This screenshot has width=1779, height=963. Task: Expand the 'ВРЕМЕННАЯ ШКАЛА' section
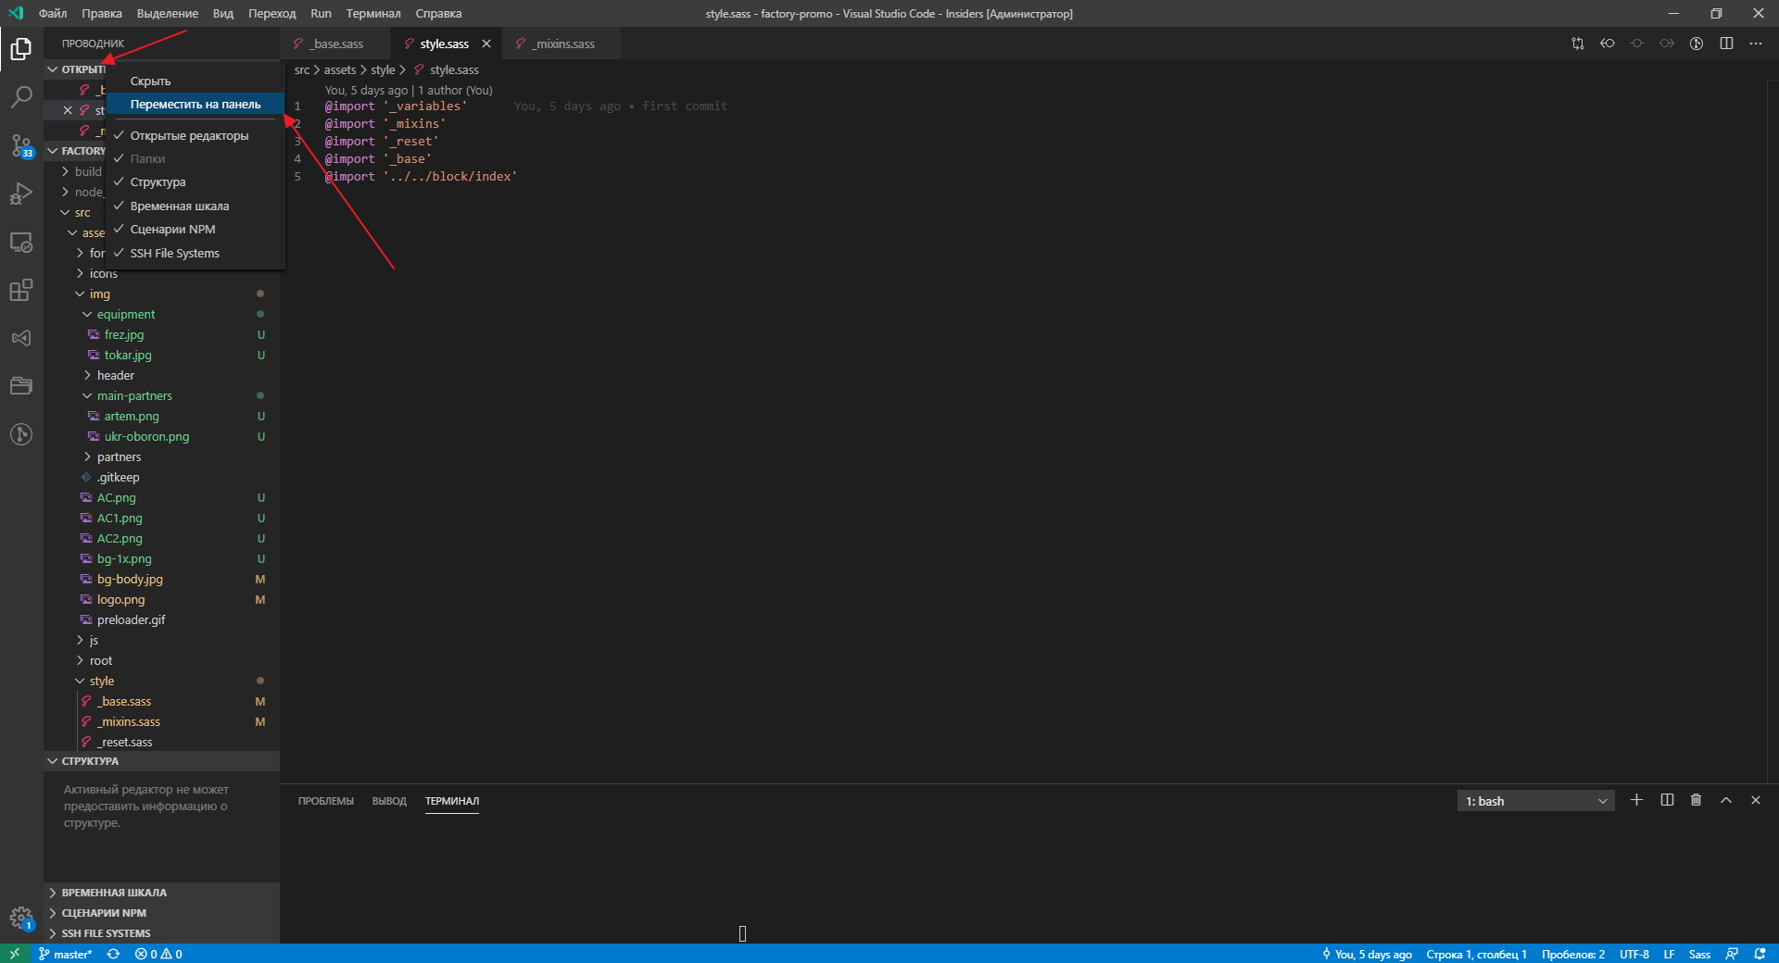(x=162, y=893)
